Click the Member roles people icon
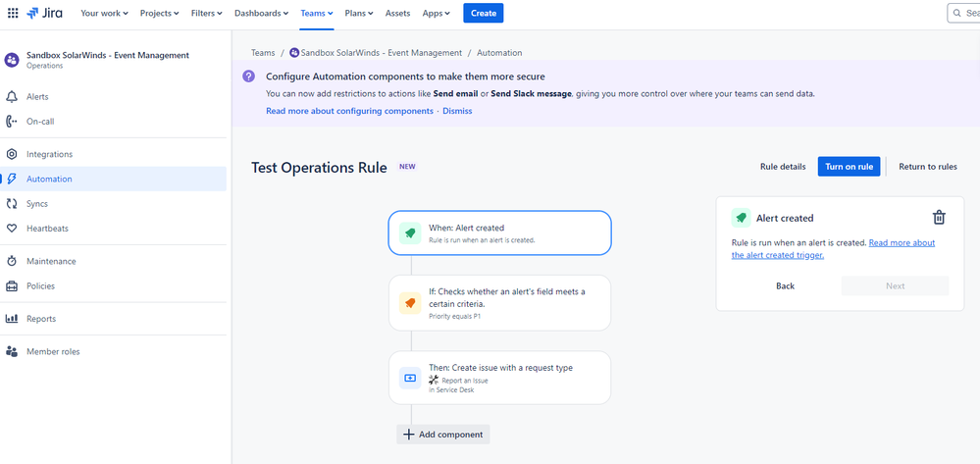980x464 pixels. point(11,351)
